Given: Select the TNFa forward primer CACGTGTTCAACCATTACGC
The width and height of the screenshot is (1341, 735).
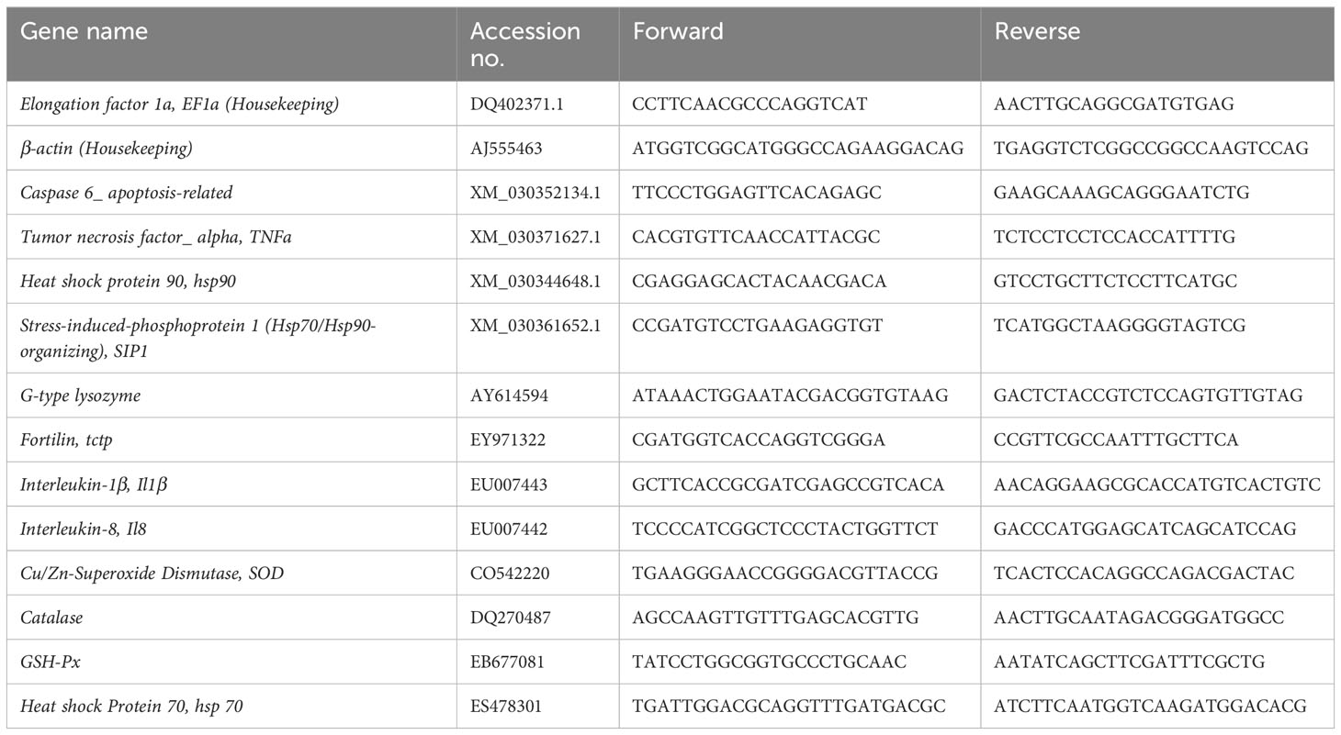Looking at the screenshot, I should (x=756, y=237).
